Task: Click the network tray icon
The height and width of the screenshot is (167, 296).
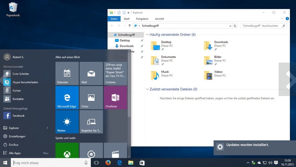Action: [x=265, y=163]
